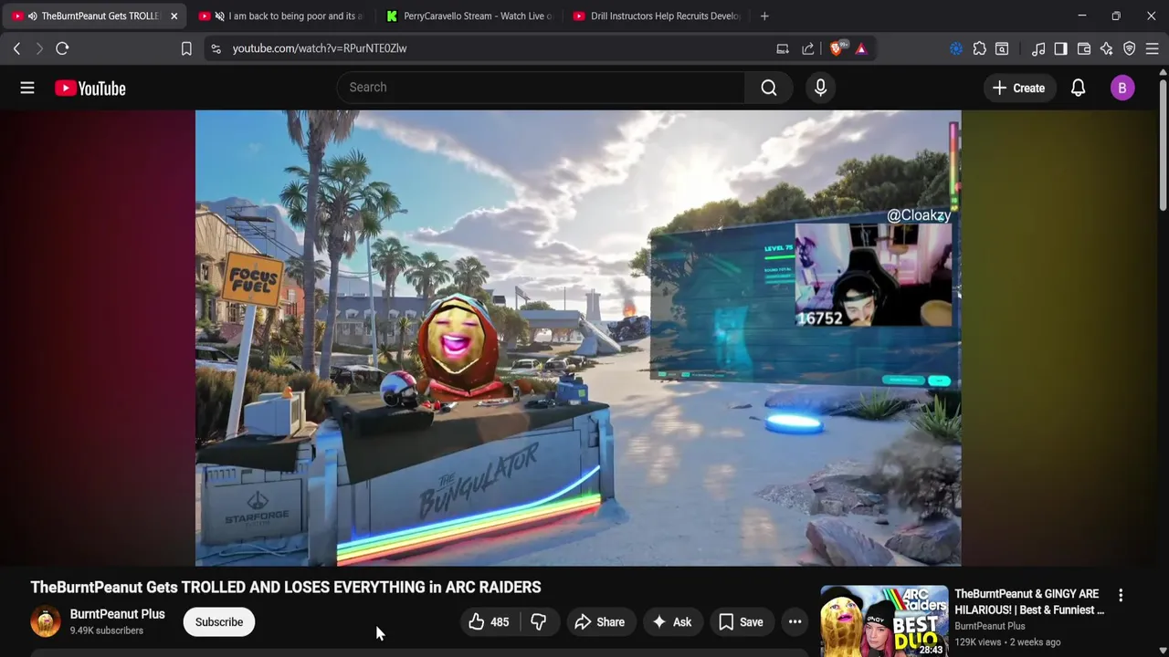Viewport: 1169px width, 657px height.
Task: Open Brave Shields lion icon
Action: point(836,48)
